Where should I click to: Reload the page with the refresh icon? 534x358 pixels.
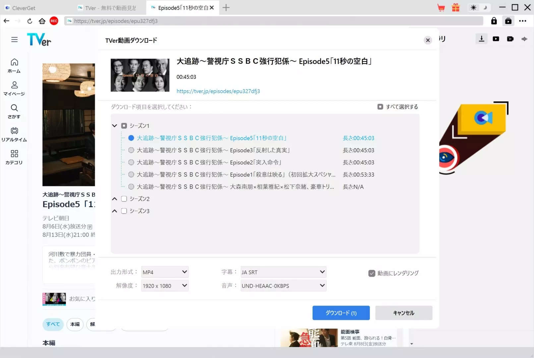tap(30, 21)
